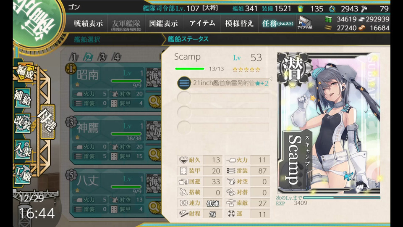Open the 戦績表示 records menu

(88, 24)
